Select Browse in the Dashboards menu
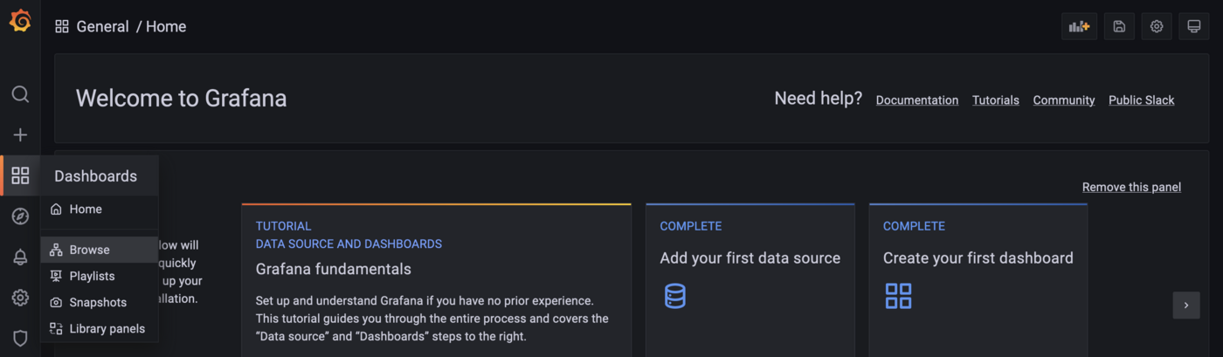The width and height of the screenshot is (1223, 357). tap(89, 250)
